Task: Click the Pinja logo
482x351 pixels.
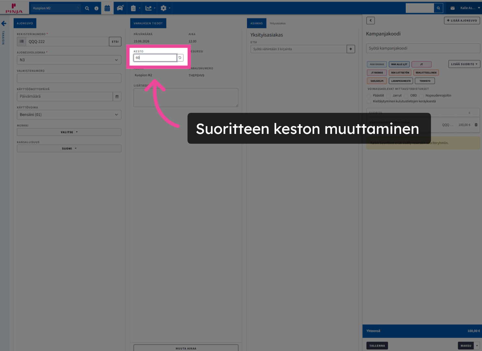Action: point(14,8)
